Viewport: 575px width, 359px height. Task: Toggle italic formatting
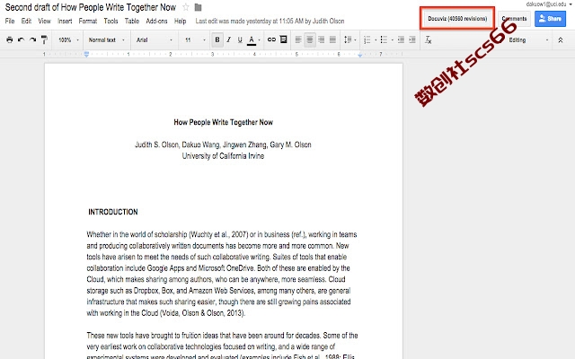pos(228,39)
